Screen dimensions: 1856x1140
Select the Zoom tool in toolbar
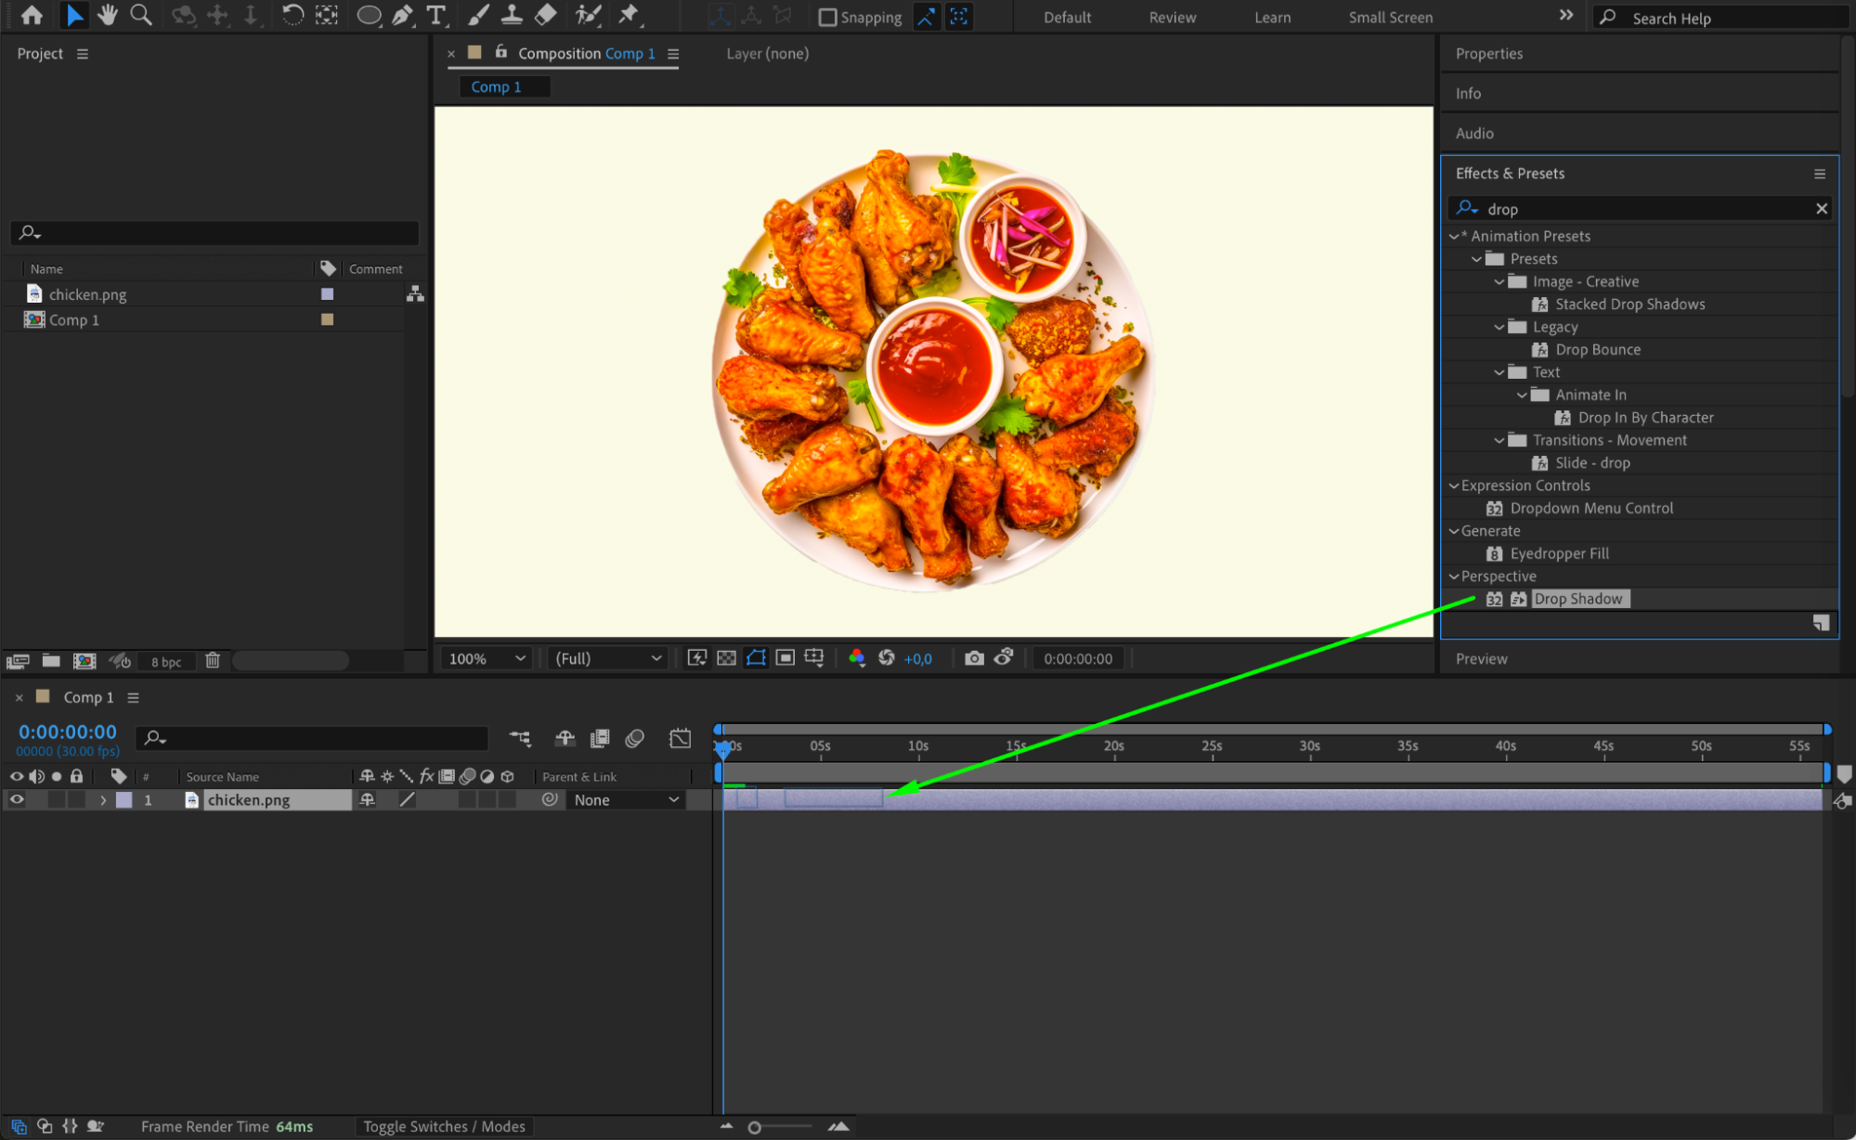[x=140, y=15]
